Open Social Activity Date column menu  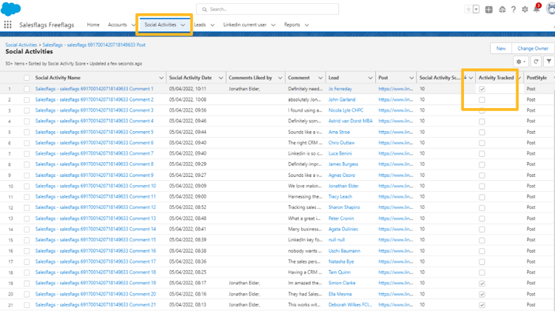coord(221,78)
